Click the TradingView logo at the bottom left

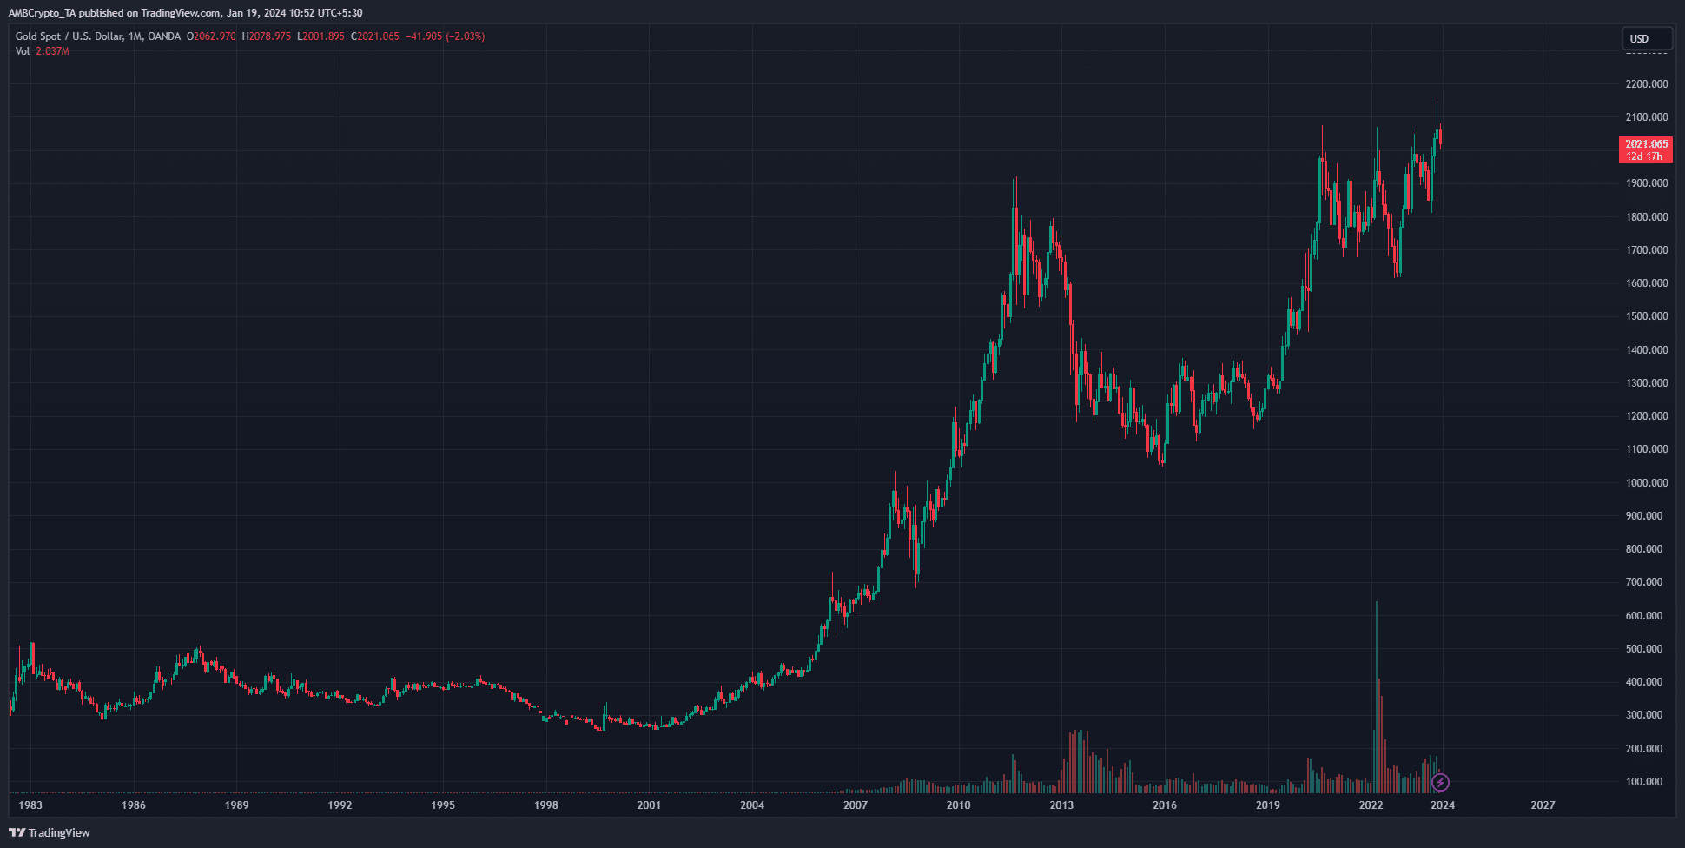coord(50,832)
